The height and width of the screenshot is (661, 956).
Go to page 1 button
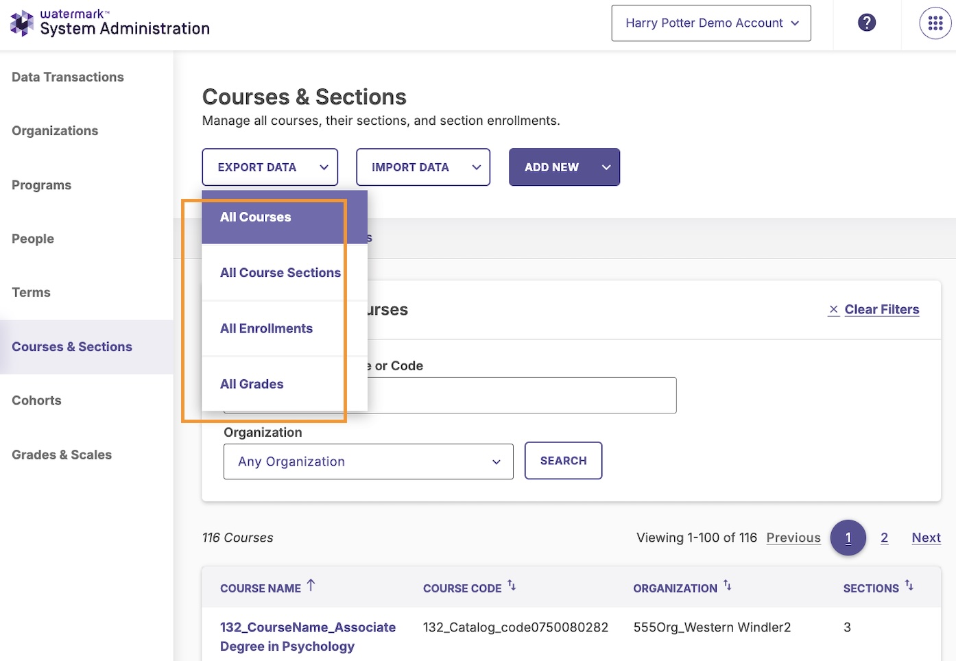[848, 538]
